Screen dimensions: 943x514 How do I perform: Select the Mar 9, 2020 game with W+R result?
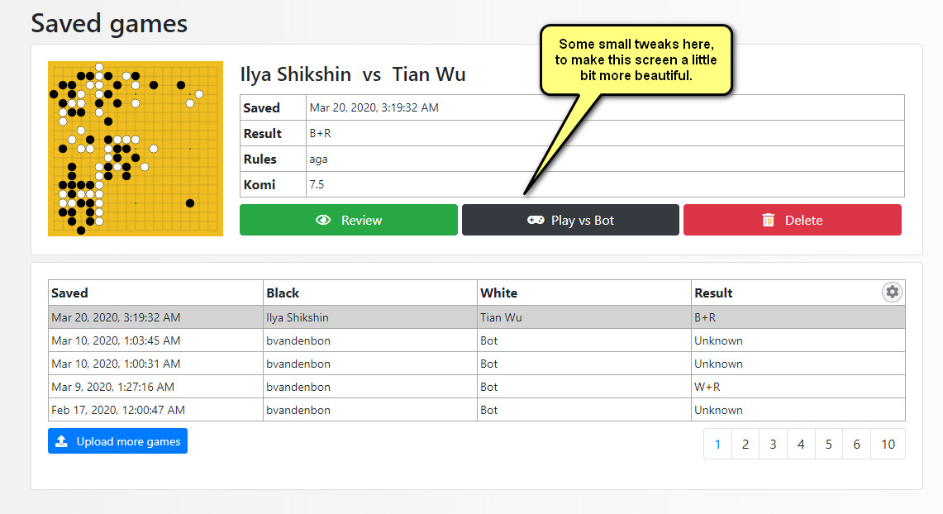476,387
